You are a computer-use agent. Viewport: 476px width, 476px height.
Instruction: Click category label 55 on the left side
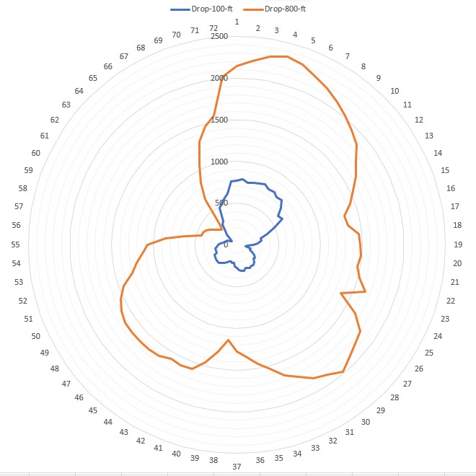(16, 244)
